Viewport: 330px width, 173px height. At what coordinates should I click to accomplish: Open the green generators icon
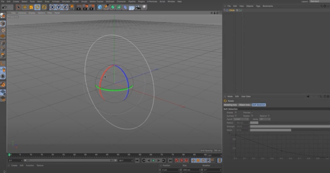coord(113,7)
